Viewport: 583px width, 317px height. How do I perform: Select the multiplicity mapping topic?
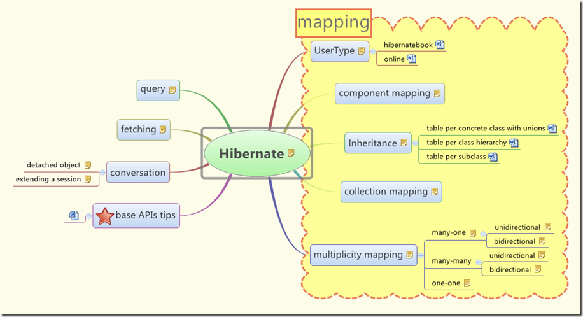point(363,255)
